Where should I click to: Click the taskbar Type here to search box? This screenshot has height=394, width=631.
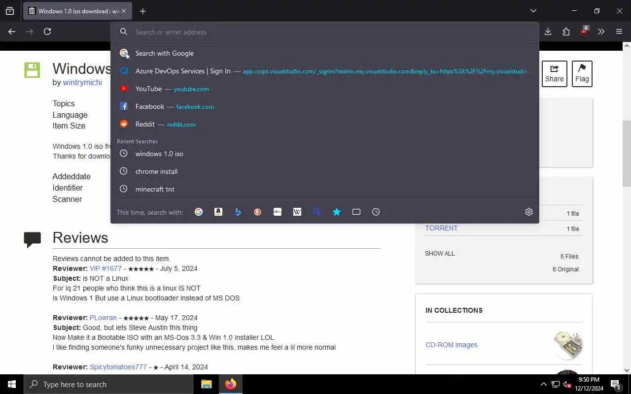[x=108, y=384]
